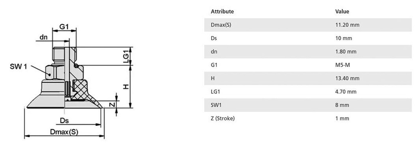Click the Dmax(S) dimension label in drawing

click(64, 132)
